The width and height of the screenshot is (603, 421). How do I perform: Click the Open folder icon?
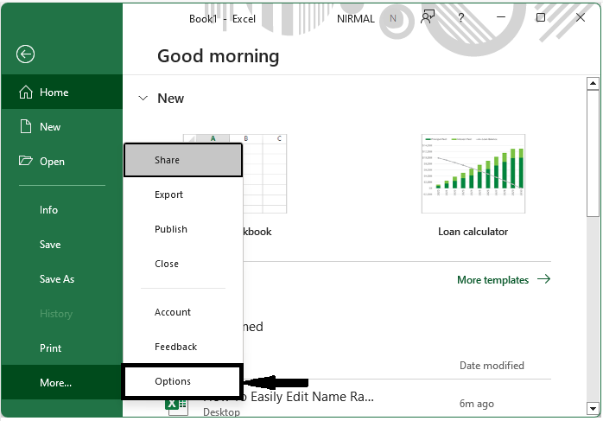click(26, 161)
